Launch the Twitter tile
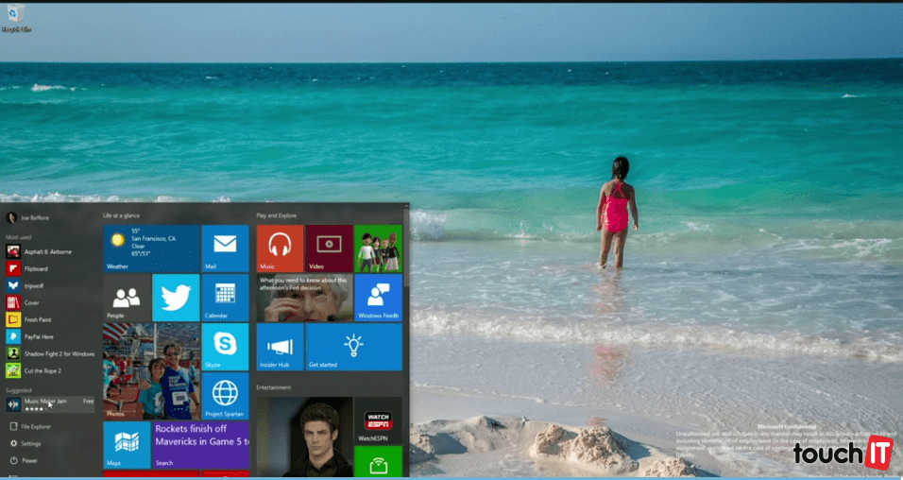903x480 pixels. point(176,298)
